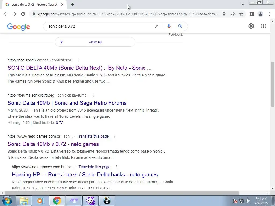Select the sonic delta 0.72 Google Search tab
The height and width of the screenshot is (206, 275).
pyautogui.click(x=35, y=5)
